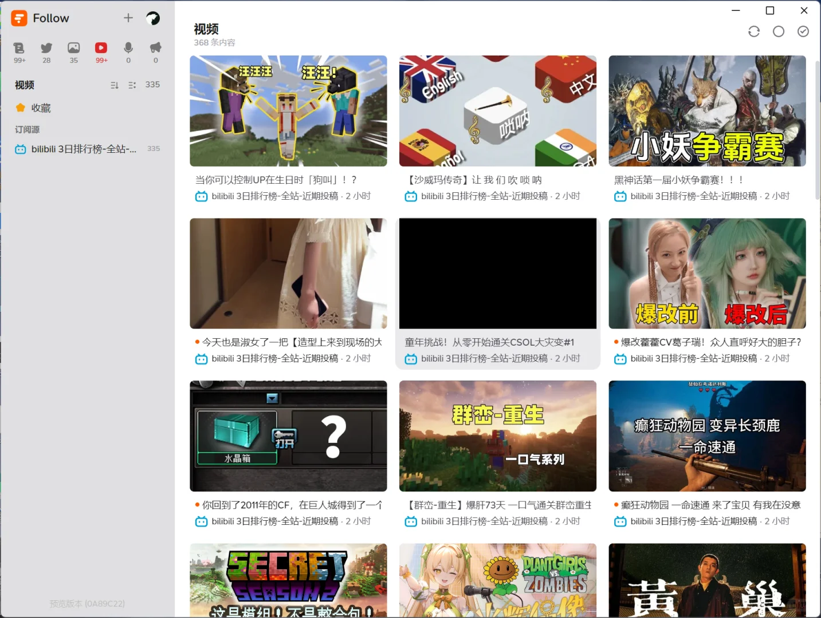Open SECRET SEASON 2 video thumbnail
The image size is (821, 618).
288,580
